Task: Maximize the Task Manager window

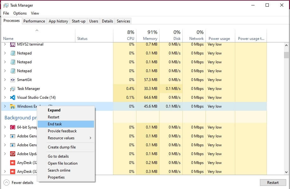Action: [x=267, y=5]
